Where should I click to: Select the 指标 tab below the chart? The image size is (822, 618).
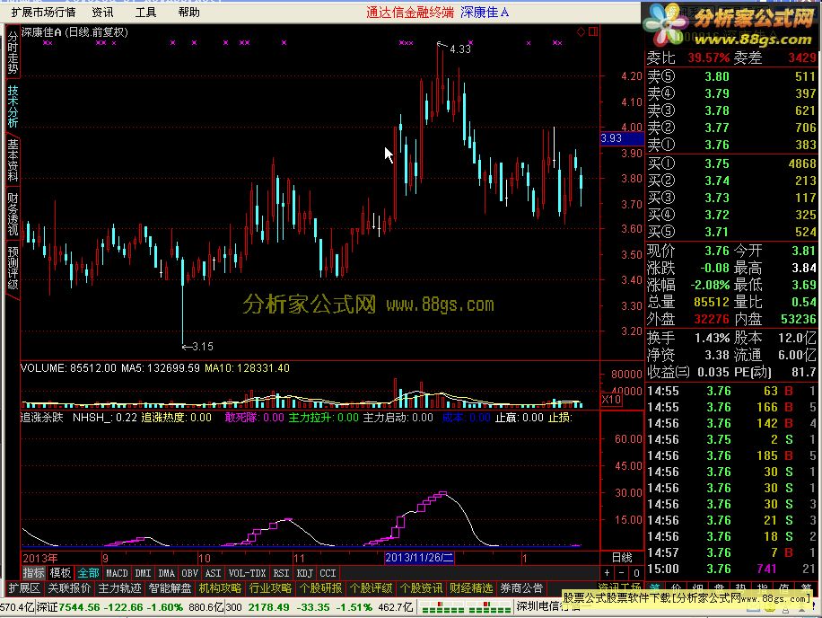[x=33, y=573]
